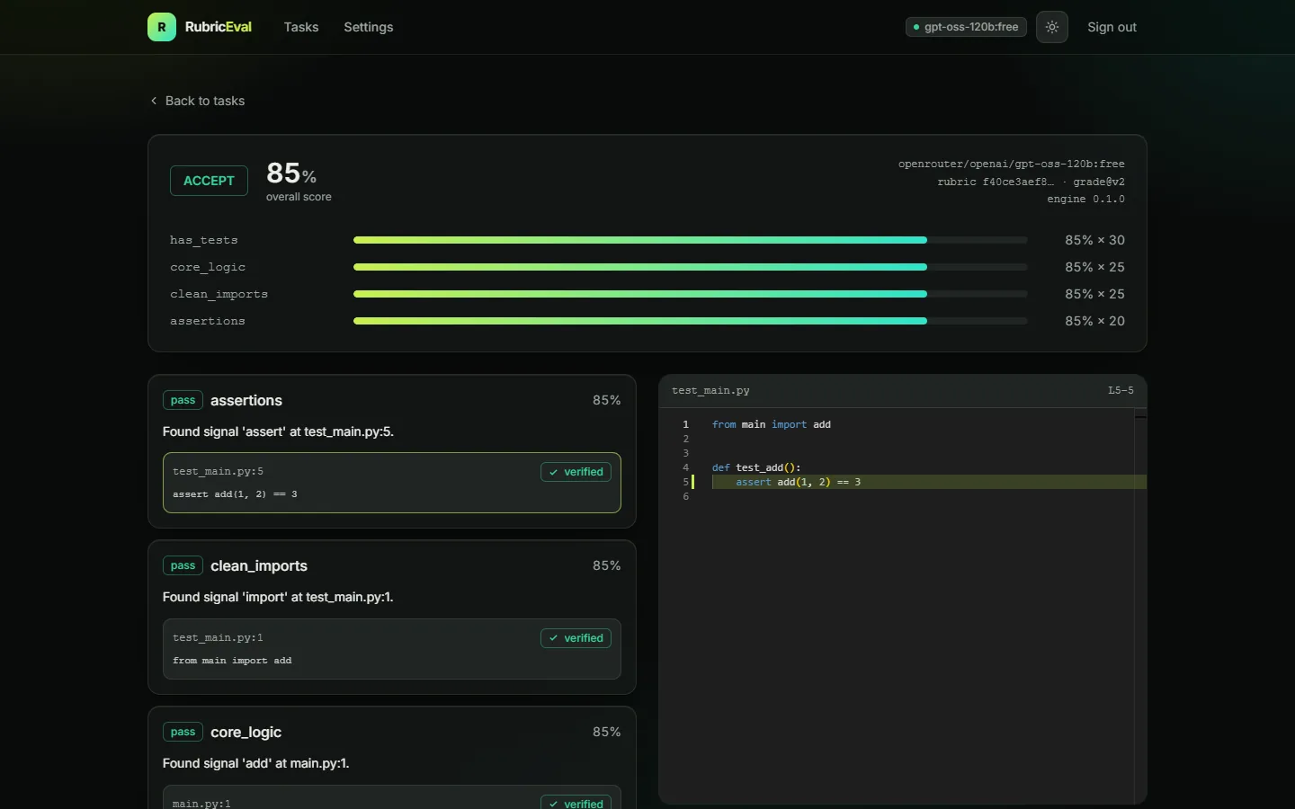
Task: Open the test_main.py:1 evidence snippet
Action: [x=392, y=649]
